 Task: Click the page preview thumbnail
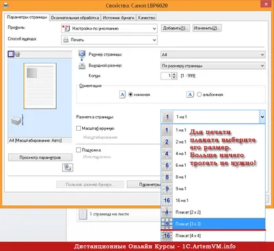(x=40, y=86)
